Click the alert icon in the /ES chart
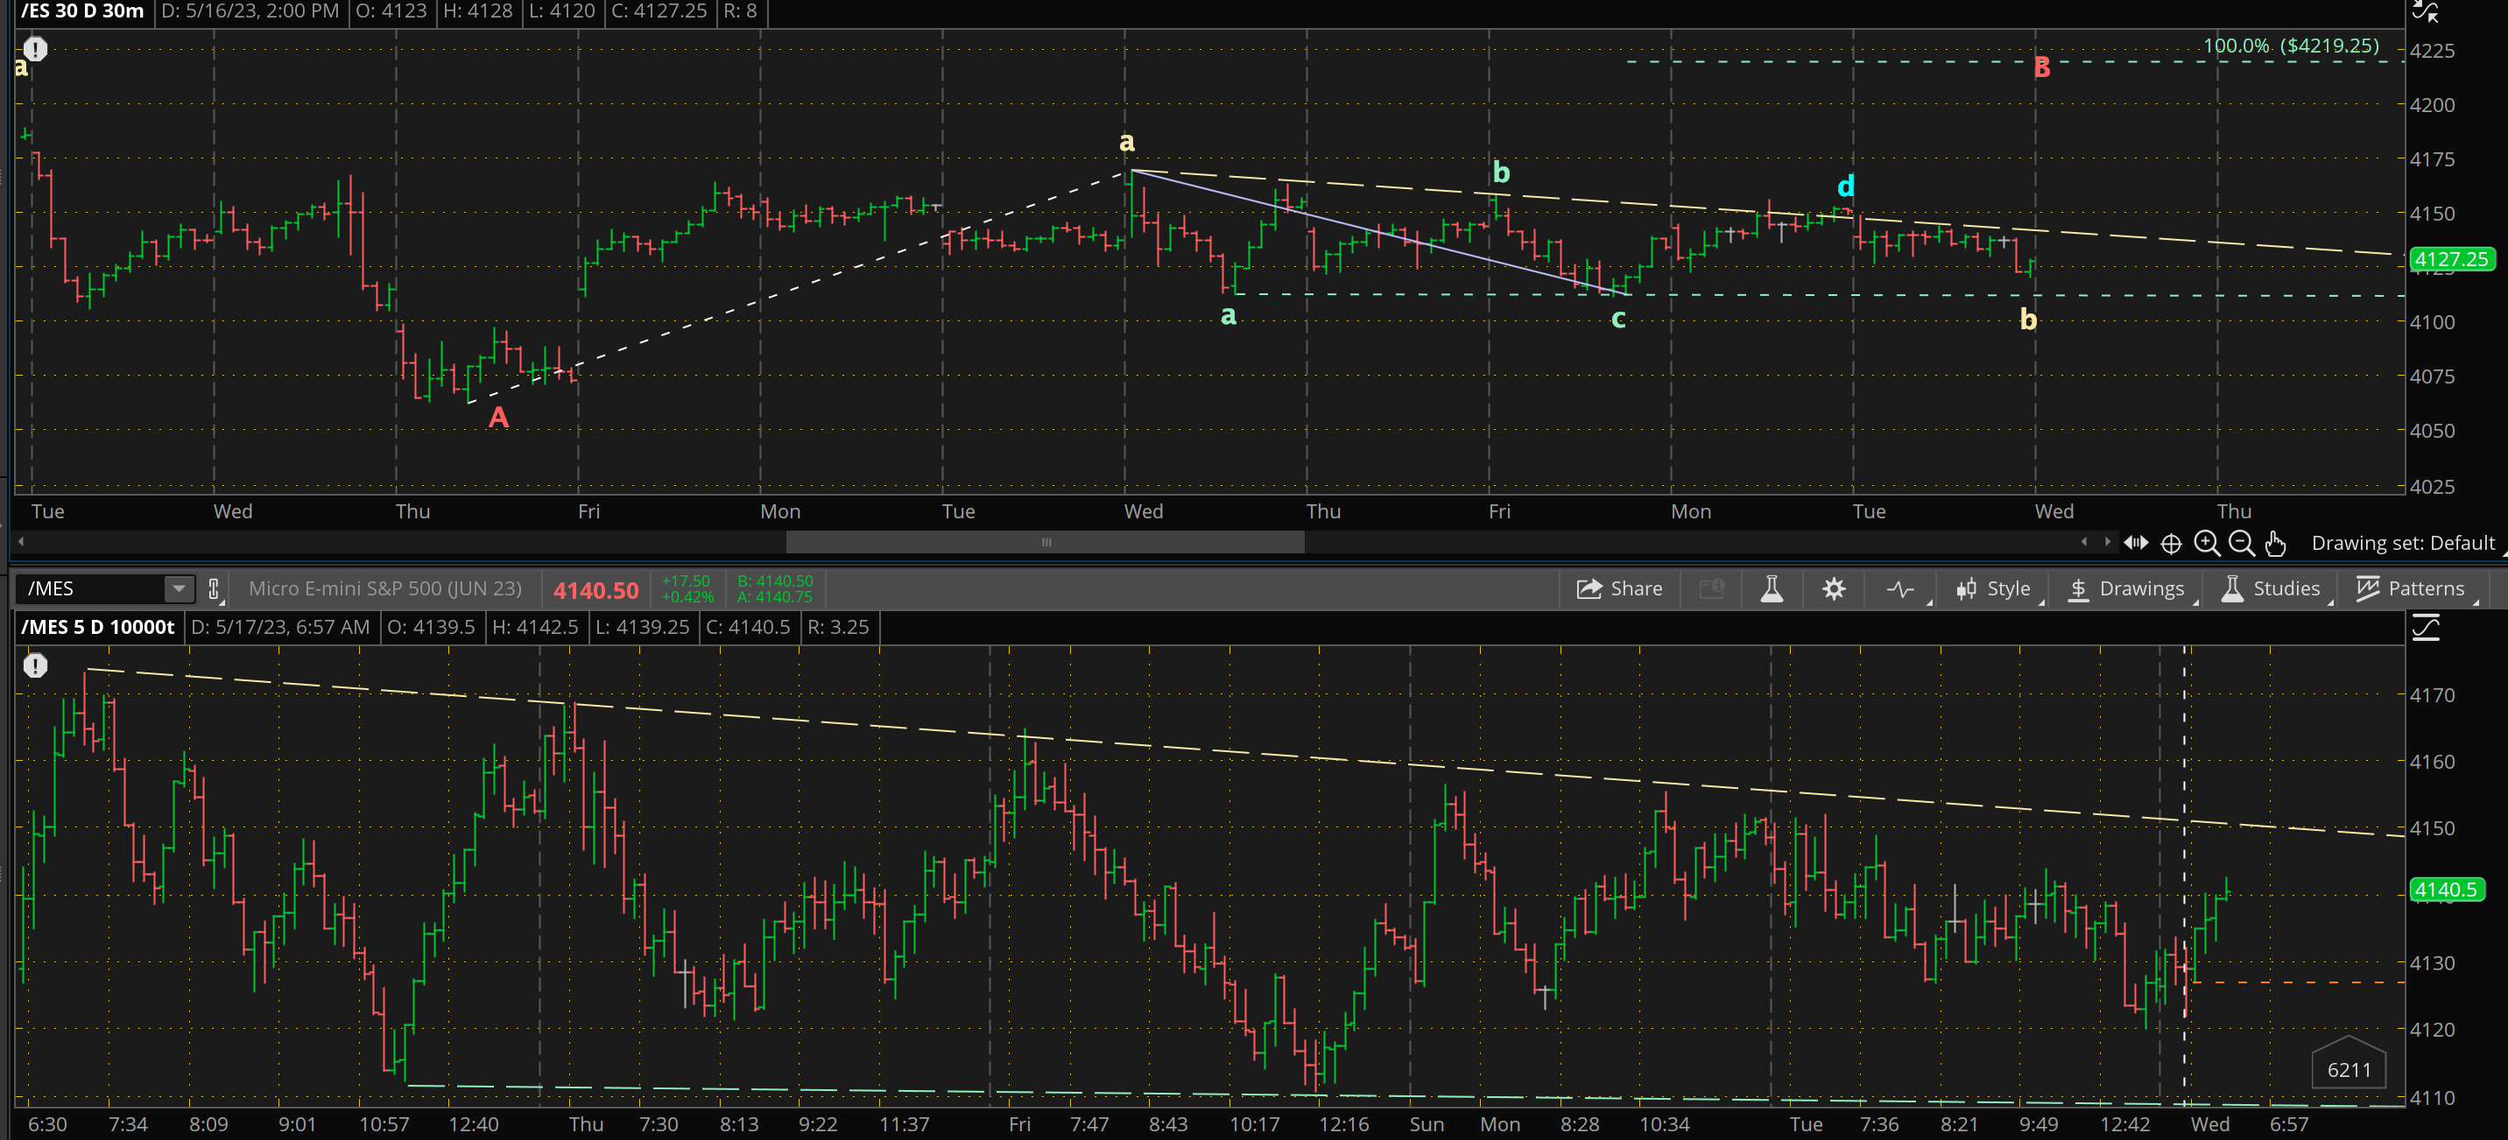Image resolution: width=2508 pixels, height=1140 pixels. pos(35,47)
